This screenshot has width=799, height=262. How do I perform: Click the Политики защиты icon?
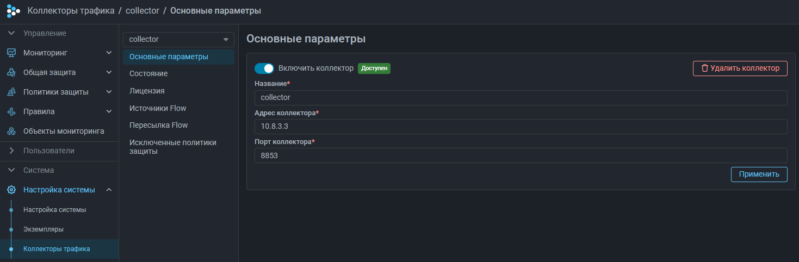(11, 92)
